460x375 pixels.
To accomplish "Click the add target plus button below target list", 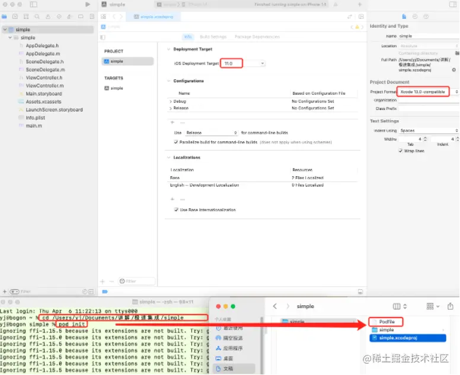I will tap(103, 282).
